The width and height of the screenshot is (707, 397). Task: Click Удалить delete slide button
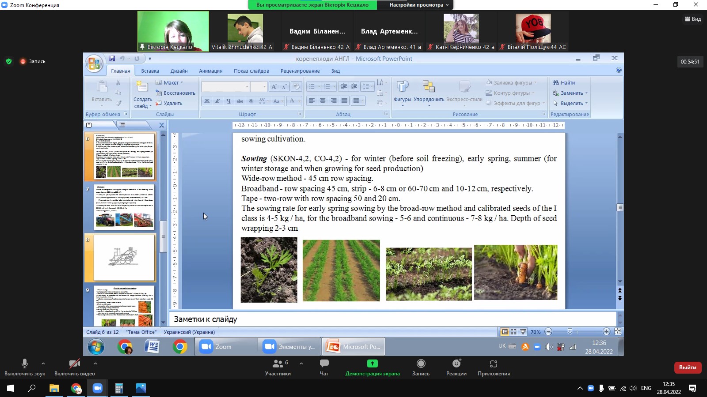169,103
